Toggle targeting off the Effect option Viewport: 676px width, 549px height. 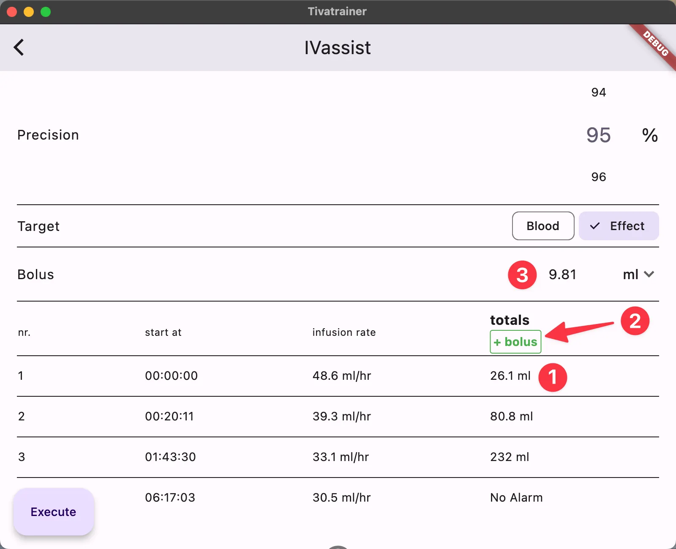tap(619, 226)
